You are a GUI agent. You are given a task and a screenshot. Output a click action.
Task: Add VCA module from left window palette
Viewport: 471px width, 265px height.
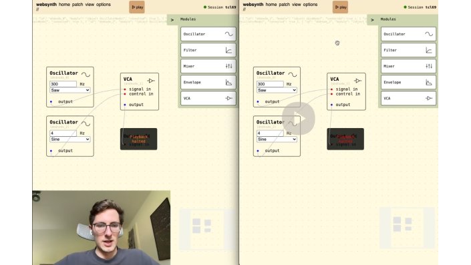pyautogui.click(x=208, y=98)
